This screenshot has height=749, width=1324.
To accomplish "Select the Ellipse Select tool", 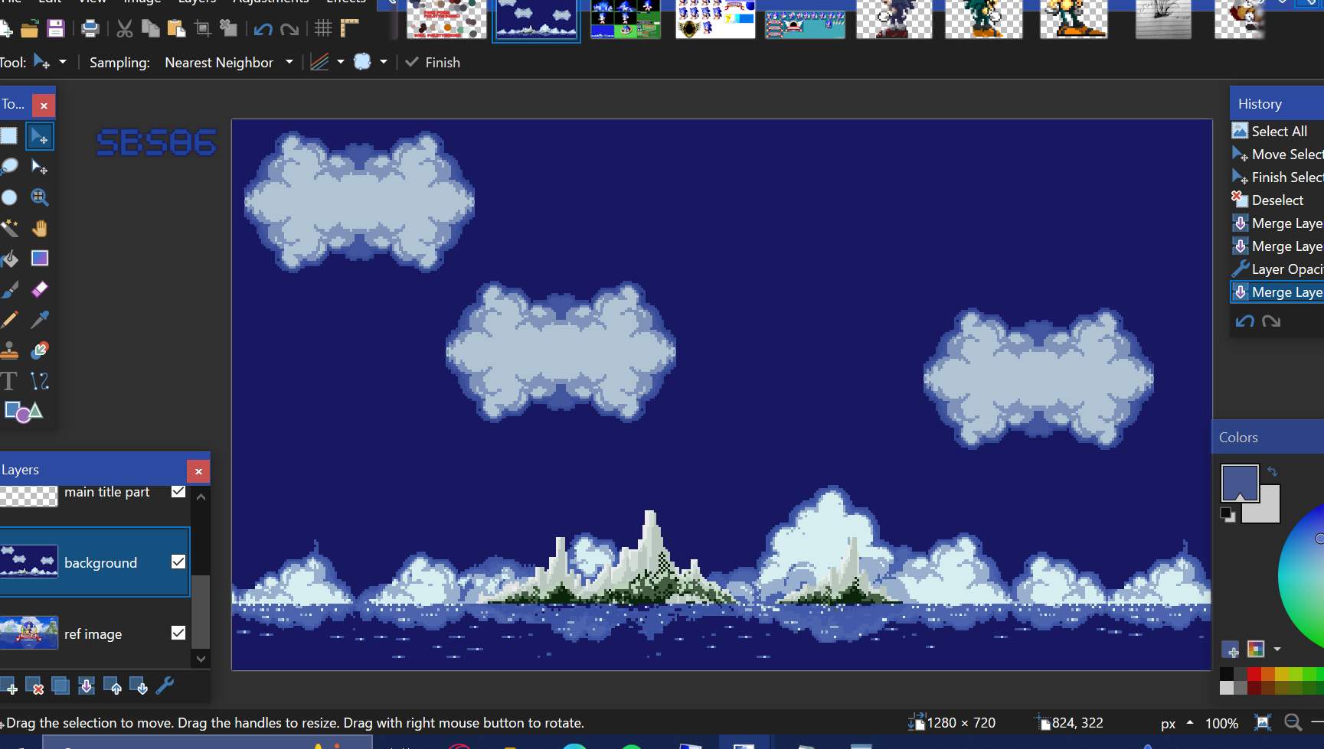I will click(x=9, y=197).
